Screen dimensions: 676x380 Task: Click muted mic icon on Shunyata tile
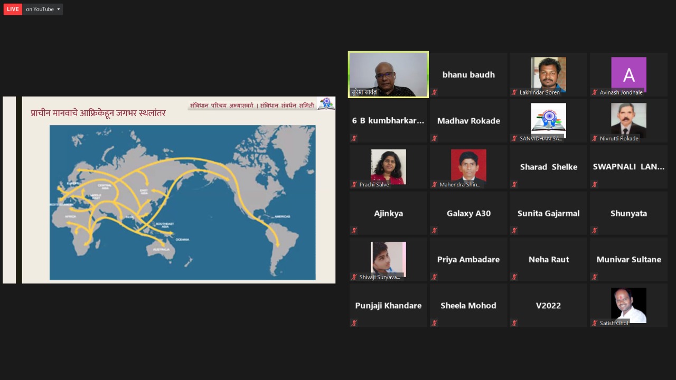595,231
